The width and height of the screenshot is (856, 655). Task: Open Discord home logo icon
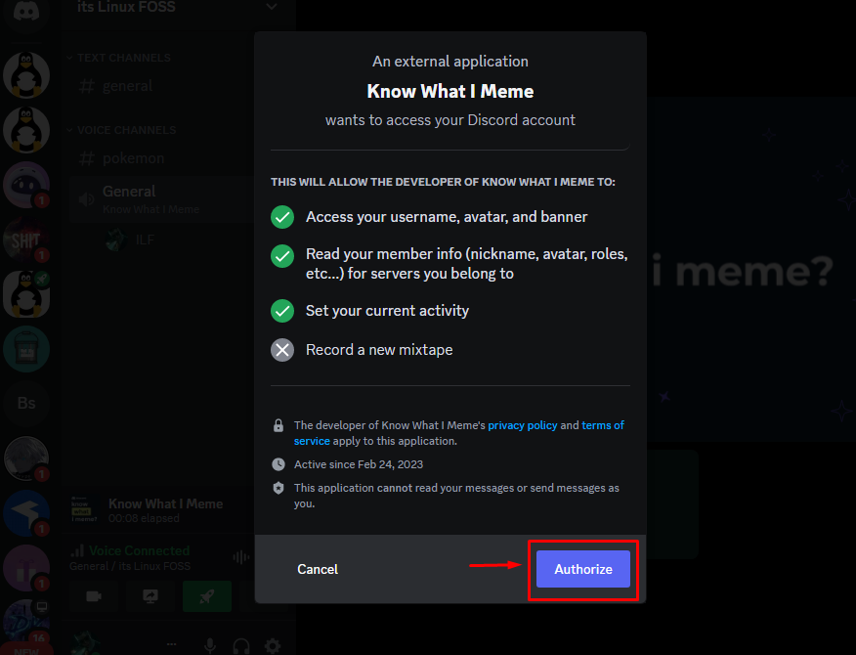click(26, 12)
